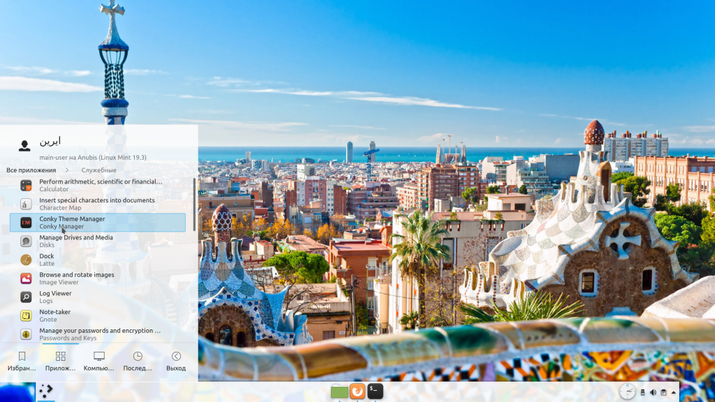This screenshot has height=402, width=715.
Task: Click the 'Browse and rotate images' label
Action: (x=77, y=275)
